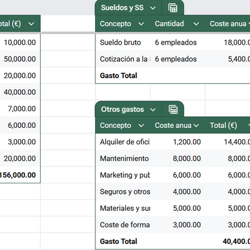The width and height of the screenshot is (250, 250).
Task: Select the Cotización a la seguridad cell
Action: [x=125, y=59]
